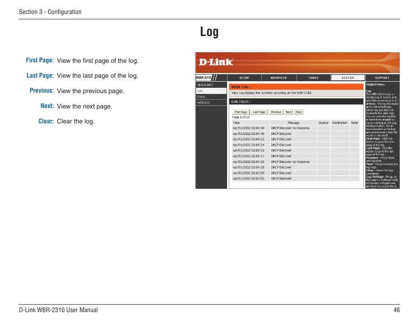Select log row Apr/01/2002 01:03:58
Screen dimensions: 419x324
(296, 173)
